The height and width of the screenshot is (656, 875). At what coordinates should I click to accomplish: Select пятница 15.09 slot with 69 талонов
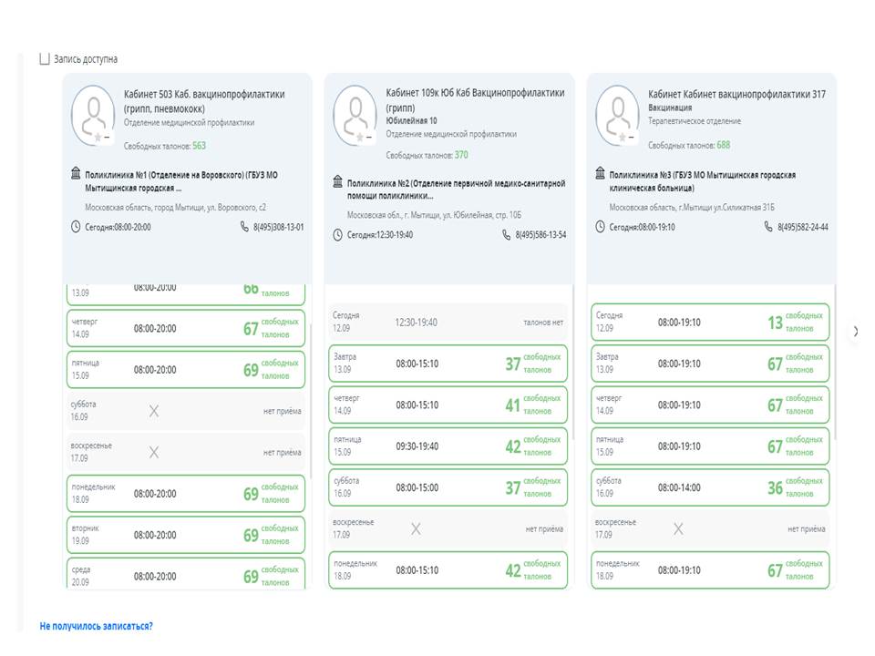coord(186,369)
